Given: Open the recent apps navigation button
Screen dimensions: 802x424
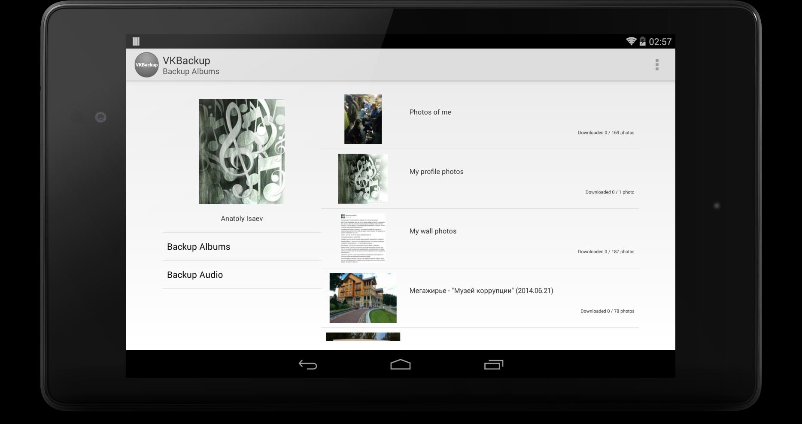Looking at the screenshot, I should 493,364.
